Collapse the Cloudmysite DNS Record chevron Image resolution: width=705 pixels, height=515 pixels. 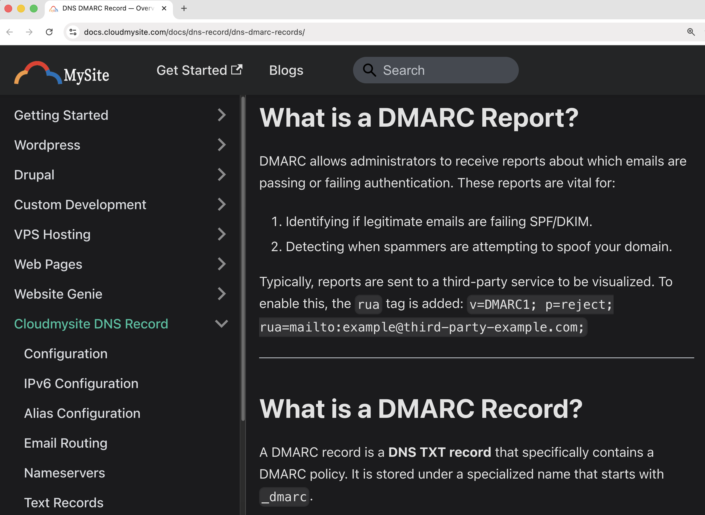[x=222, y=323]
